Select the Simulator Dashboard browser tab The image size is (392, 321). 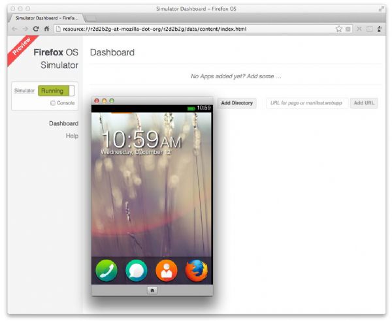pyautogui.click(x=46, y=18)
